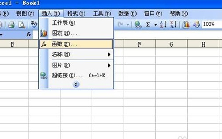Click the globe icon beside 超链接
The width and height of the screenshot is (222, 139).
(x=44, y=76)
